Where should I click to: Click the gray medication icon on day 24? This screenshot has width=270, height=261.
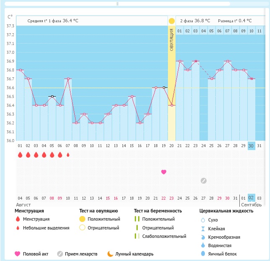[204, 181]
